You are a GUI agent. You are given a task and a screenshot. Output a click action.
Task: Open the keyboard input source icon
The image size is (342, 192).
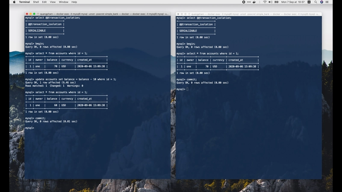point(309,2)
